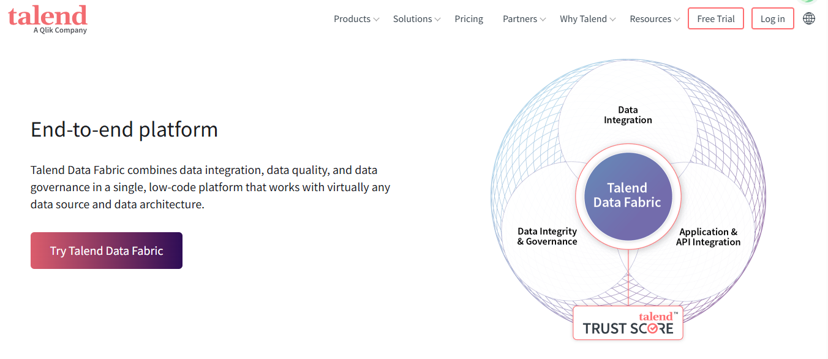This screenshot has height=359, width=828.
Task: Click the Data Integrity & Governance circle
Action: point(547,236)
